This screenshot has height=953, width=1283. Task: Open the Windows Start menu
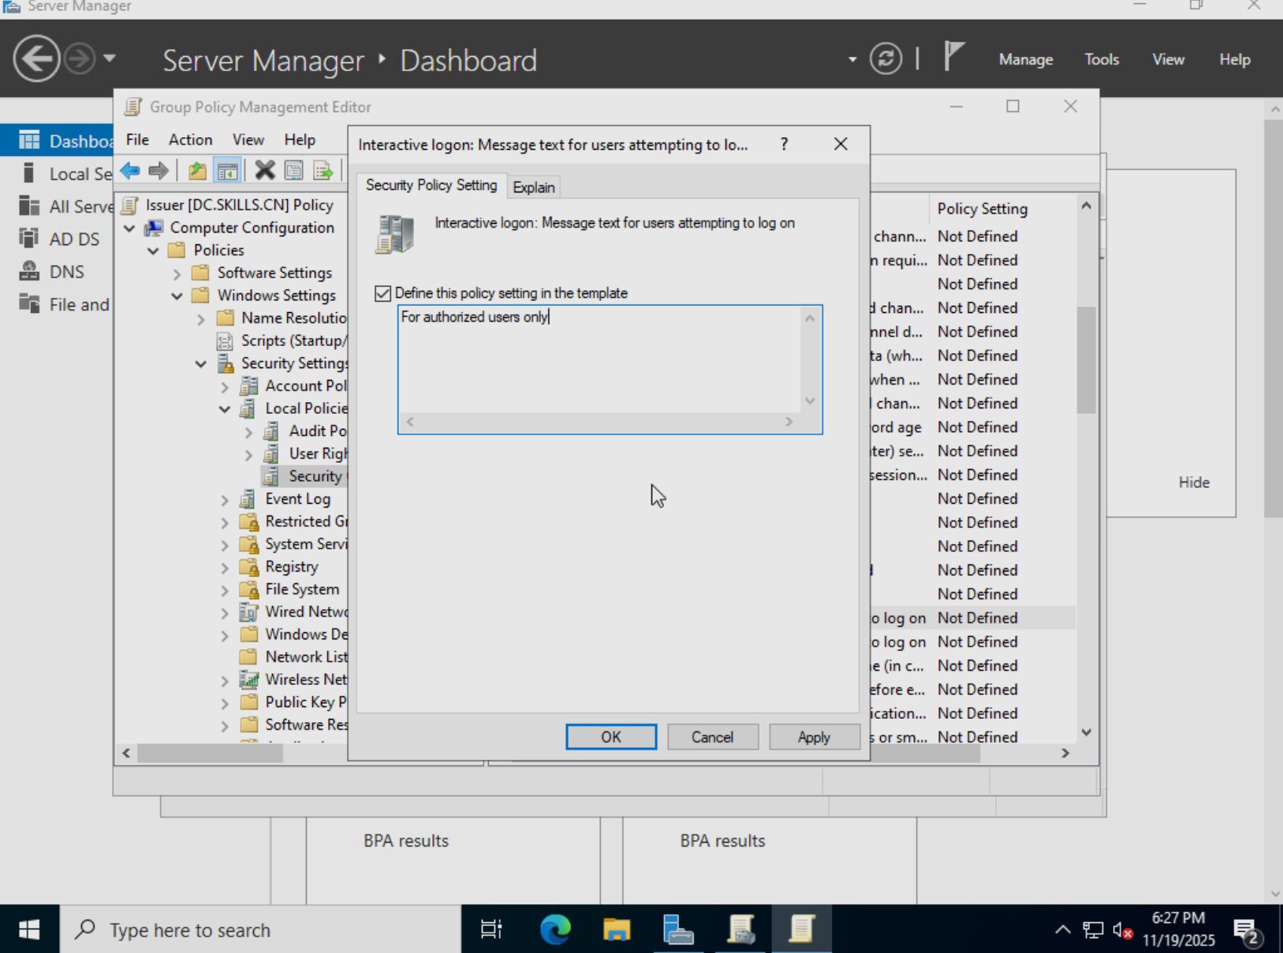[x=29, y=929]
